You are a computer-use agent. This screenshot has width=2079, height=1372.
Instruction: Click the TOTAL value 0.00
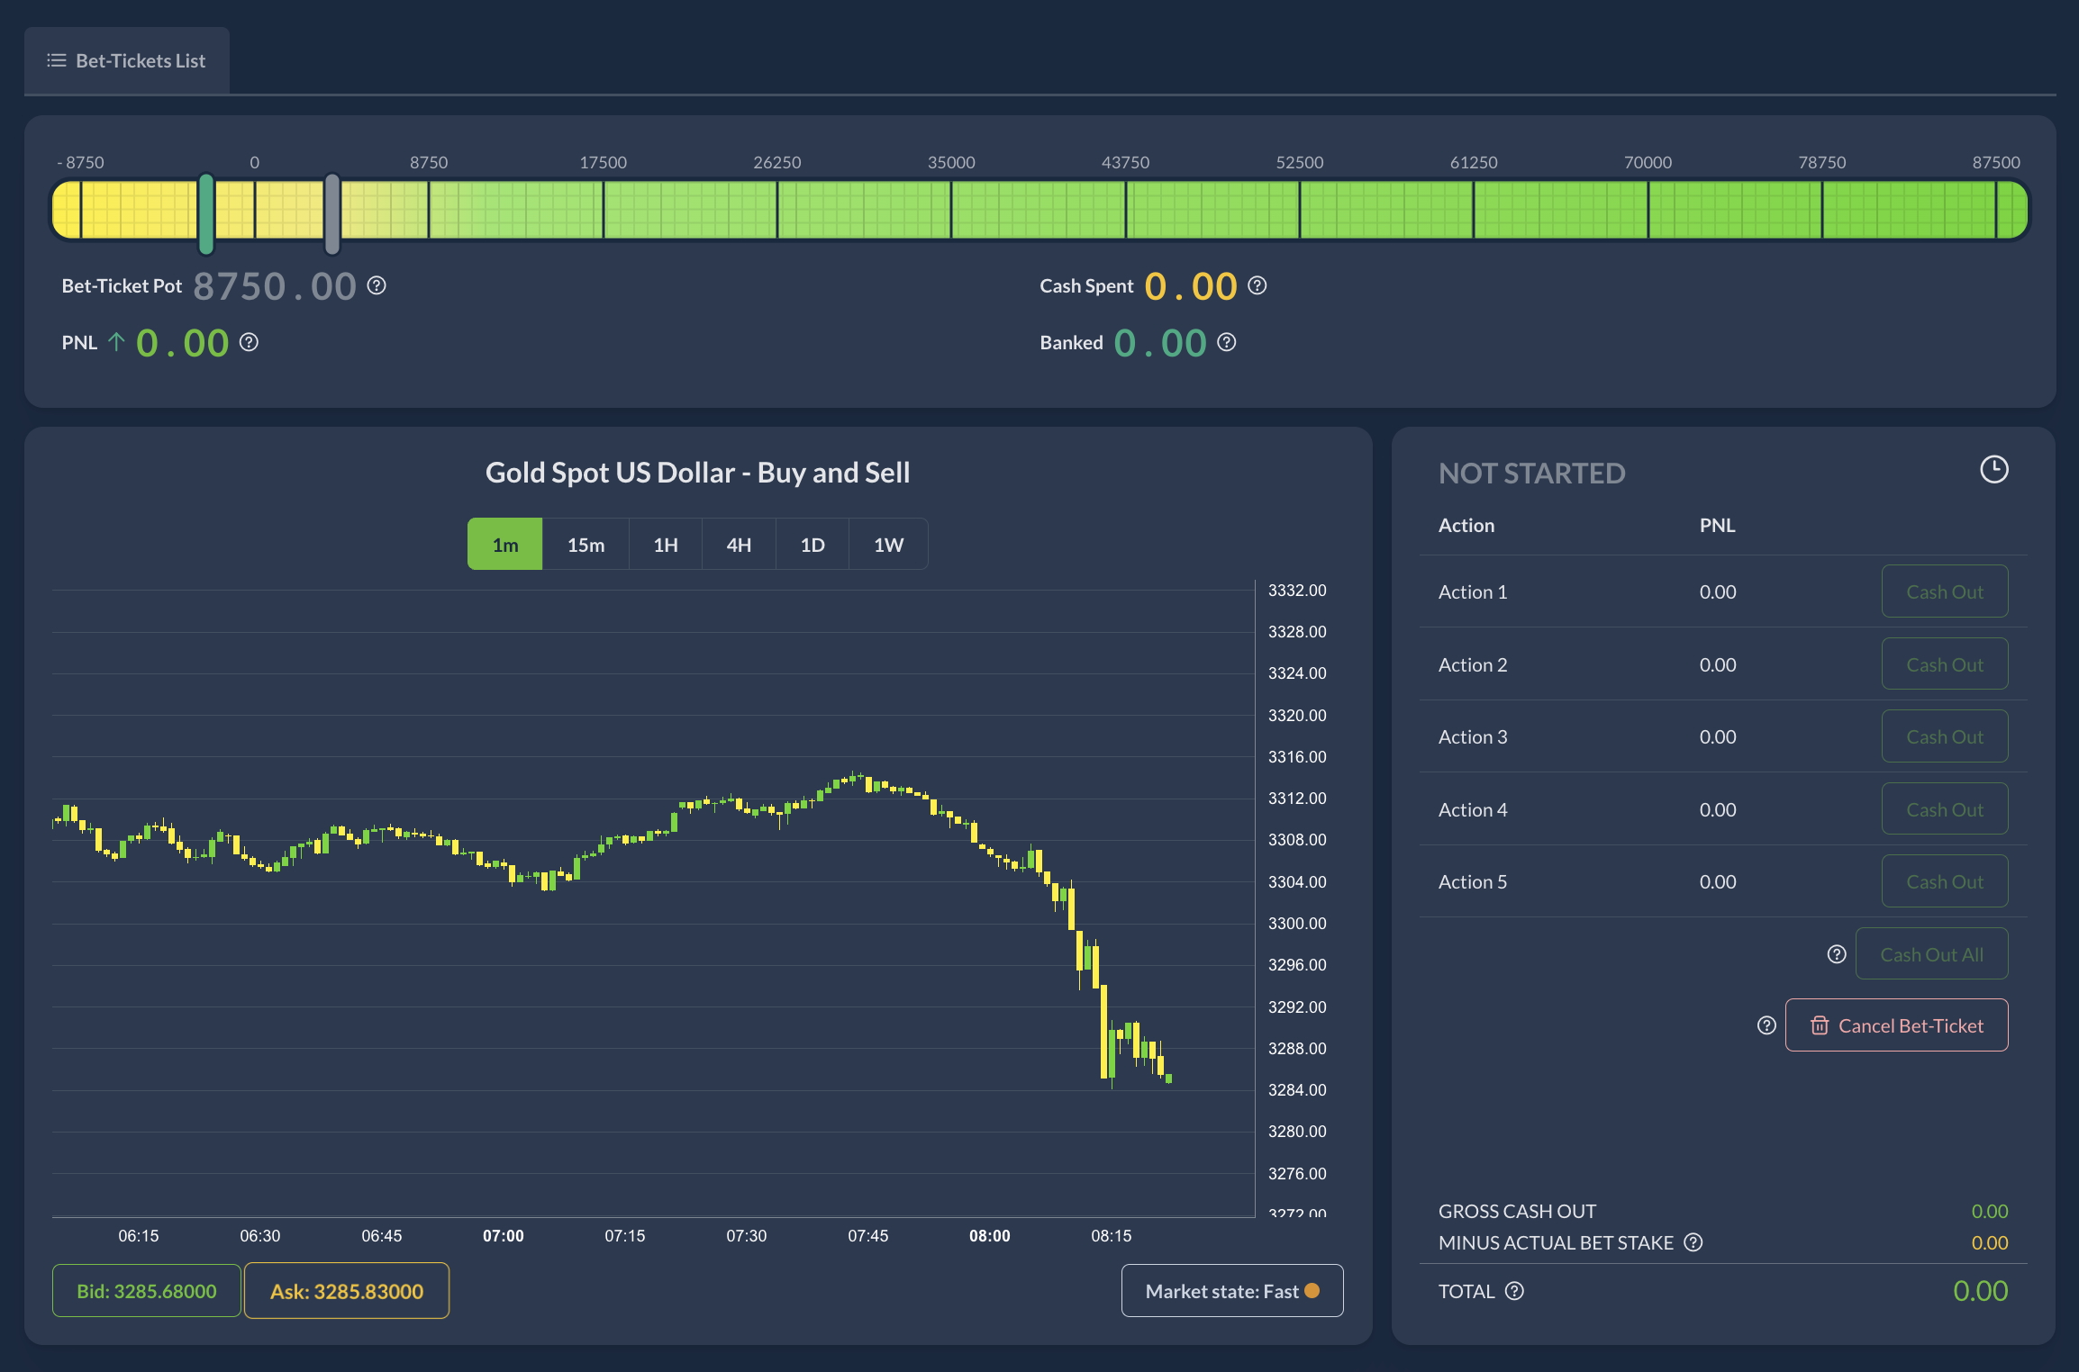click(x=1980, y=1291)
